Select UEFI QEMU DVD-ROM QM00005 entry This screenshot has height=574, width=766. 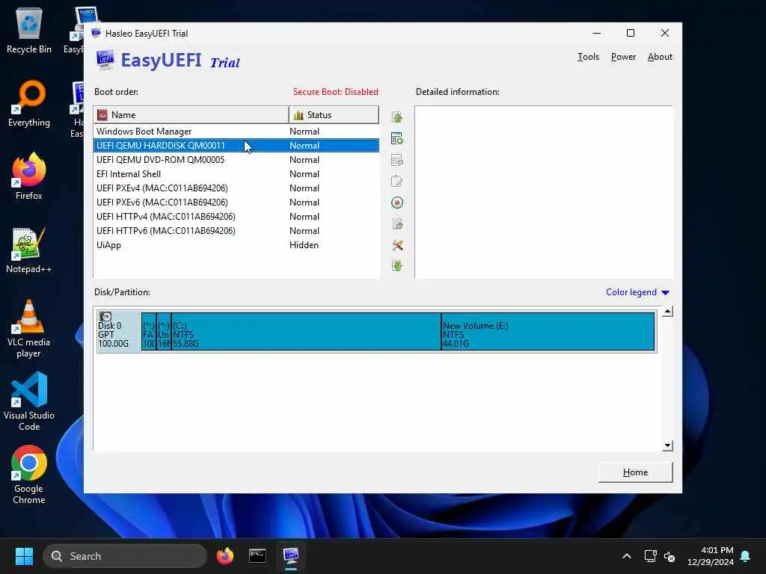(x=236, y=160)
